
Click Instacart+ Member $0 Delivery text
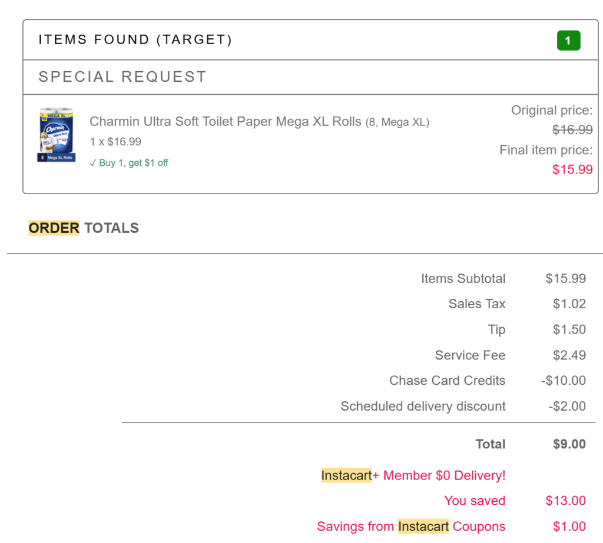(x=413, y=475)
